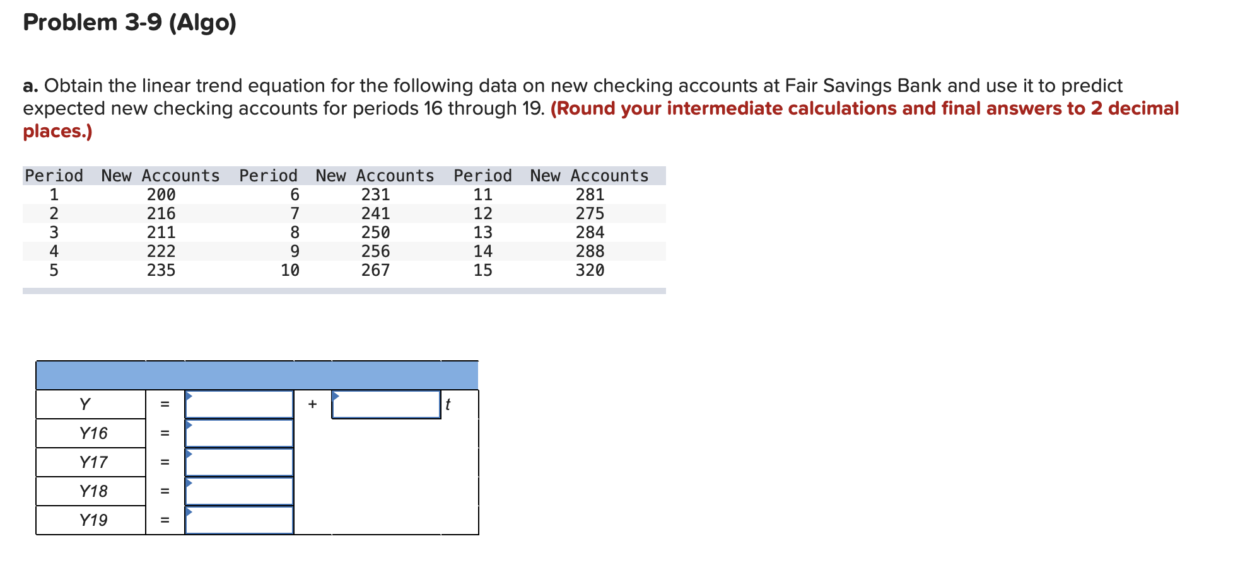Click the red rounding instructions text
The image size is (1245, 563).
[864, 108]
